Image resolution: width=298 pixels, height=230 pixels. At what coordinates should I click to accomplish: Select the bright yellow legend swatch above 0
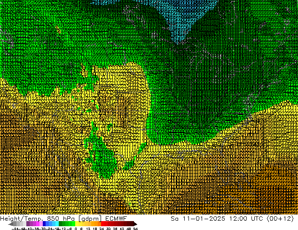point(77,223)
